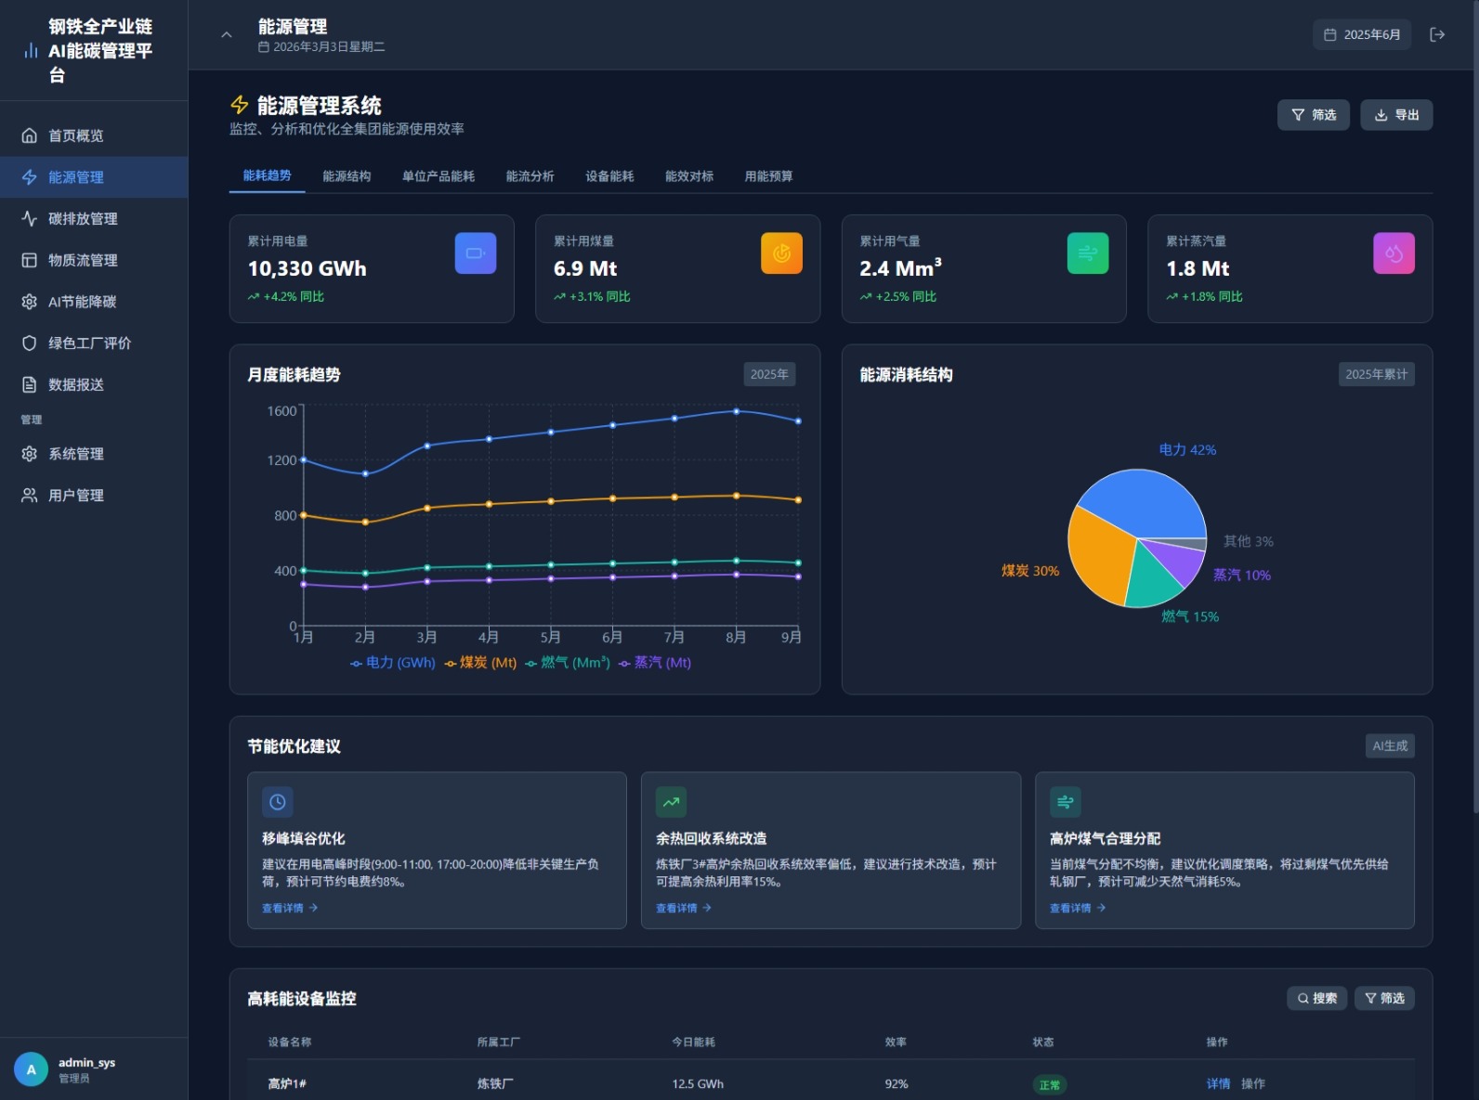1479x1100 pixels.
Task: Select the 设备能耗 tab
Action: point(609,176)
